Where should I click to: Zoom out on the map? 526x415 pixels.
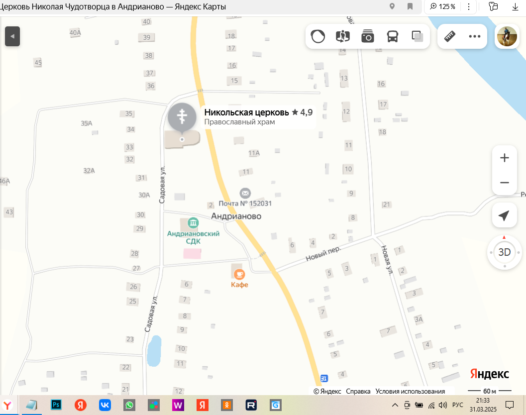click(504, 183)
